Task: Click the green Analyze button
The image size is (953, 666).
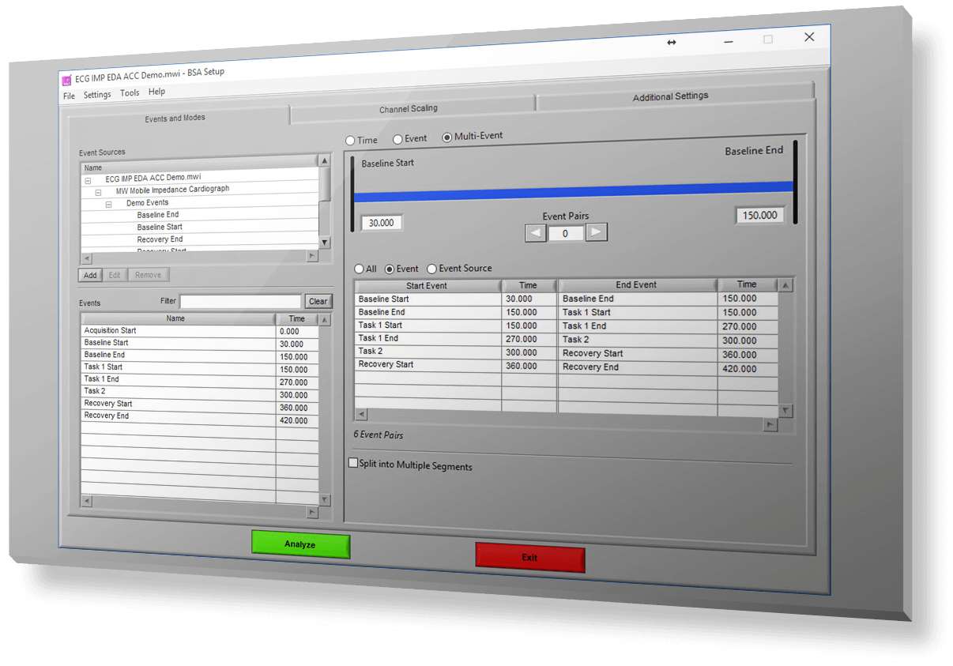Action: click(300, 544)
